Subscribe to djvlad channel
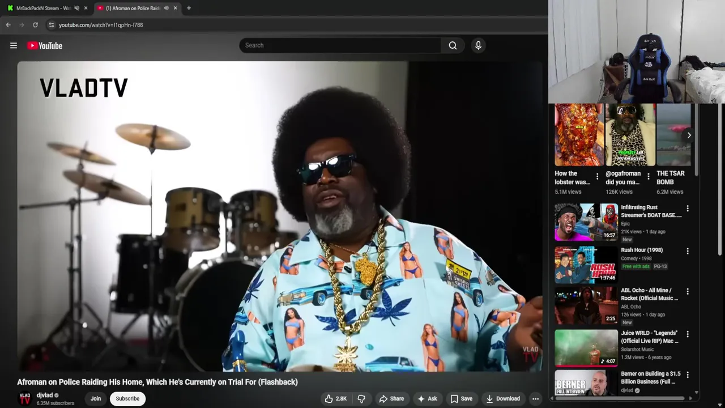 pos(127,398)
